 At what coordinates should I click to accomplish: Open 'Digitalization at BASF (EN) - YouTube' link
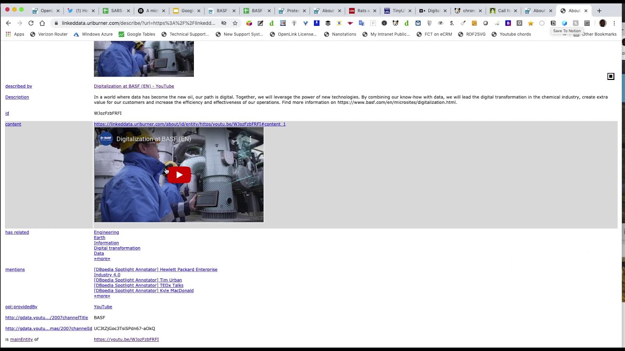[134, 86]
